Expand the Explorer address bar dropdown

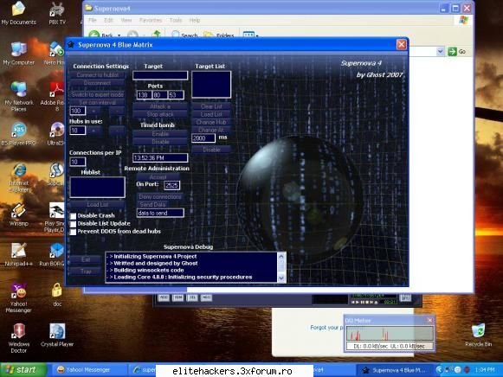coord(440,51)
